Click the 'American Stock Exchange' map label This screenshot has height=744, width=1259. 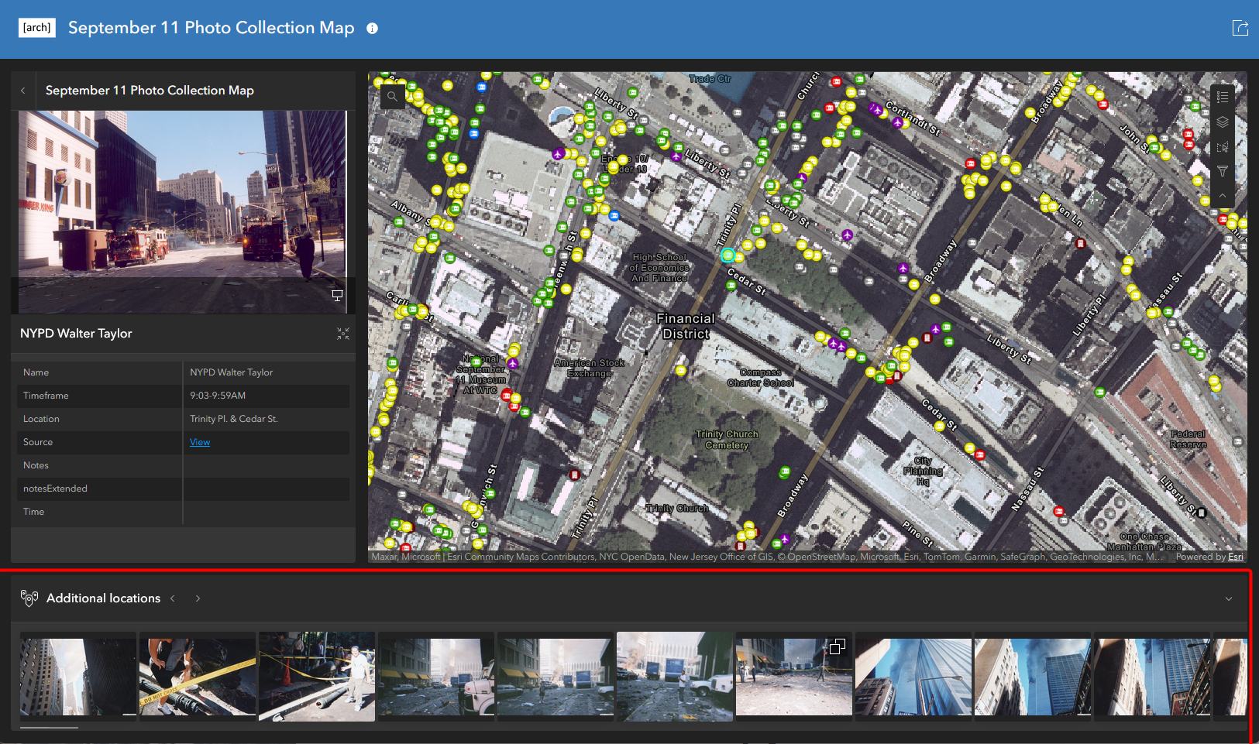[x=590, y=368]
